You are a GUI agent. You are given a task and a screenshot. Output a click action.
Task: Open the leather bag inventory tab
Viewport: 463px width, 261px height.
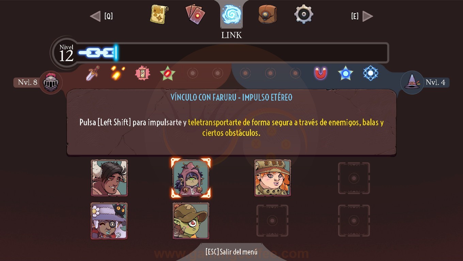click(x=267, y=15)
